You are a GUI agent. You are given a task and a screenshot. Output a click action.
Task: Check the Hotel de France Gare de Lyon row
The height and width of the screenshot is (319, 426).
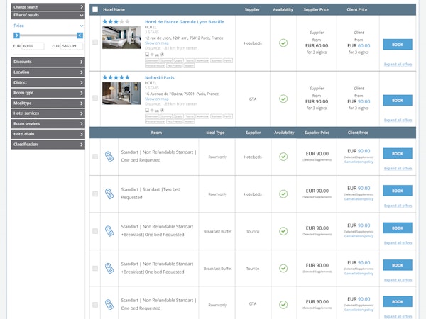click(x=95, y=43)
